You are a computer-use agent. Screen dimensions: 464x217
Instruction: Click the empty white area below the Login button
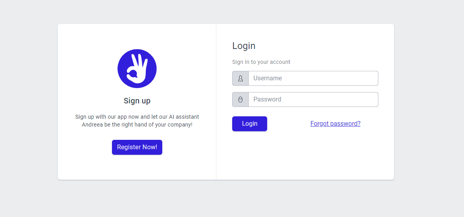pyautogui.click(x=305, y=155)
